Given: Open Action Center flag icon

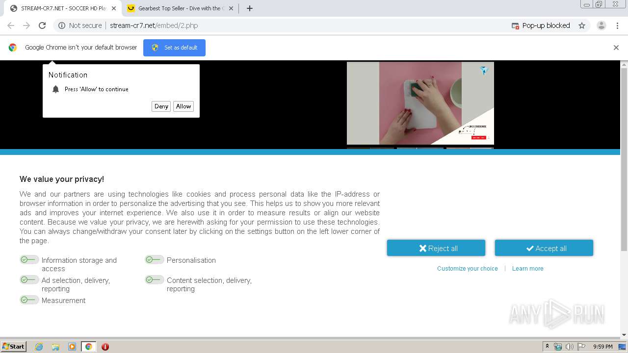Looking at the screenshot, I should [581, 347].
